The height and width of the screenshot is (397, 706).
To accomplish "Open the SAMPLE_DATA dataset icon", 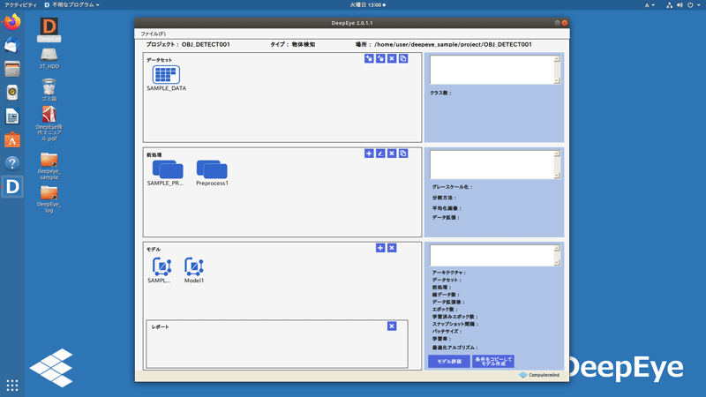I will pyautogui.click(x=166, y=75).
